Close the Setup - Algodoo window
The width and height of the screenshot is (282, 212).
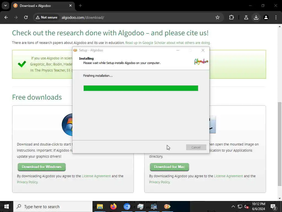(x=203, y=50)
